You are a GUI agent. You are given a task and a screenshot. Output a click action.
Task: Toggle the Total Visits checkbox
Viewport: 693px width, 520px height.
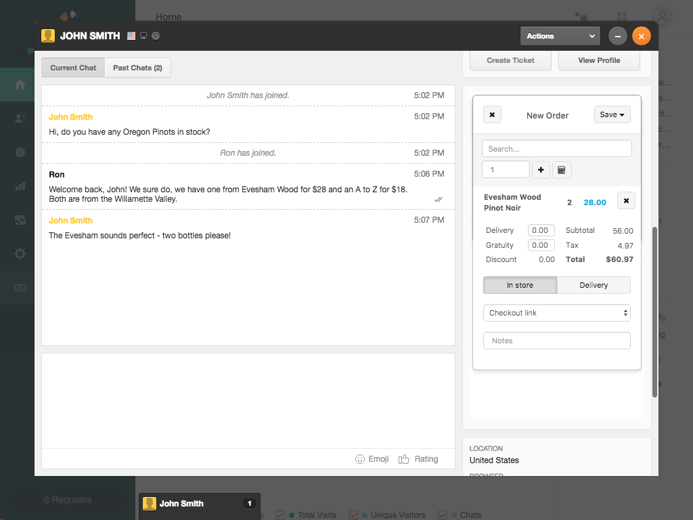[280, 515]
